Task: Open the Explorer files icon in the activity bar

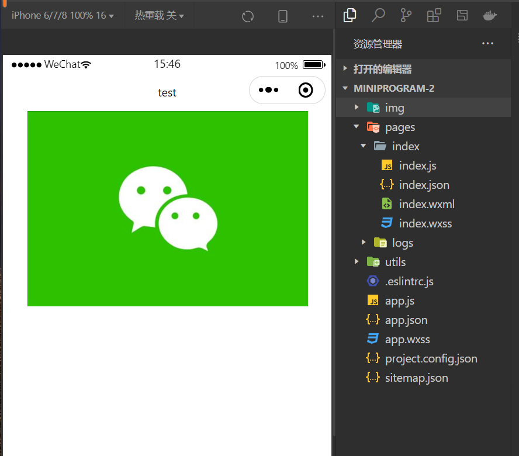Action: pos(350,15)
